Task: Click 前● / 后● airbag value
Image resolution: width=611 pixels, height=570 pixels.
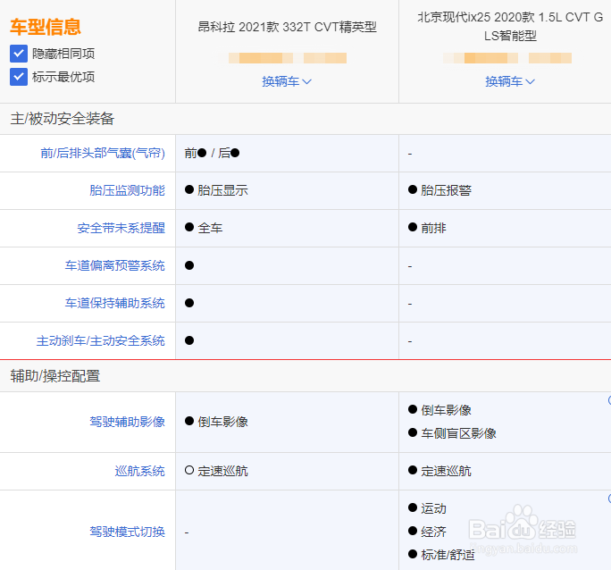Action: pyautogui.click(x=212, y=153)
